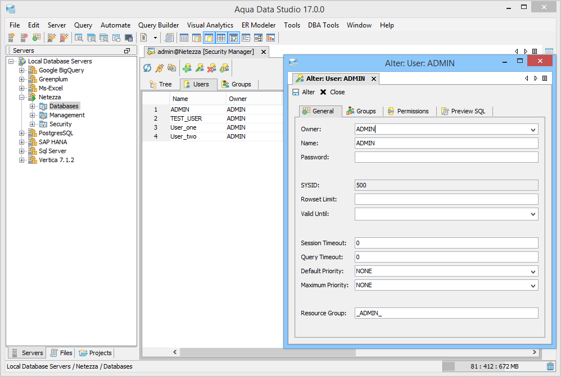Open the Maximum Priority dropdown
Screen dimensions: 561x377
click(533, 286)
